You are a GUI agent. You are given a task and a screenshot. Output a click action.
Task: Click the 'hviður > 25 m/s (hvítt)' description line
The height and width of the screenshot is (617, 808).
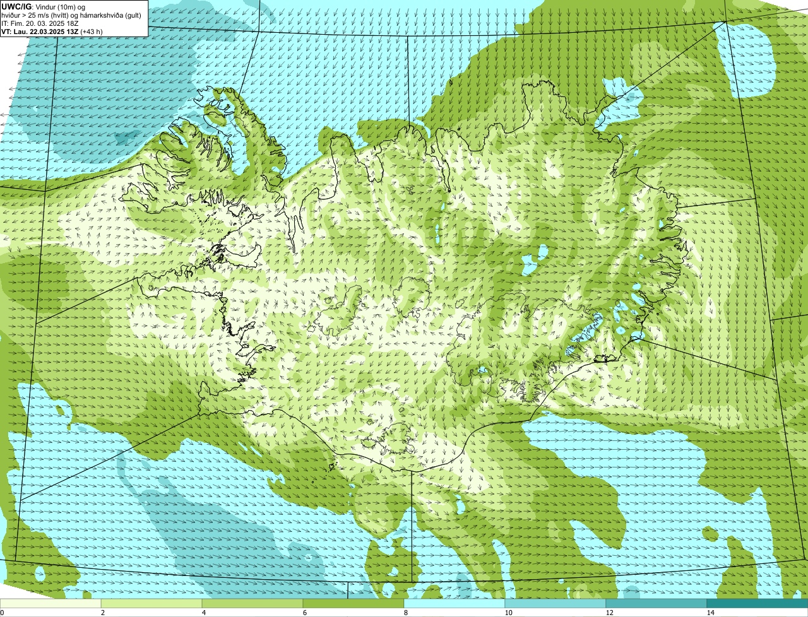(x=71, y=15)
